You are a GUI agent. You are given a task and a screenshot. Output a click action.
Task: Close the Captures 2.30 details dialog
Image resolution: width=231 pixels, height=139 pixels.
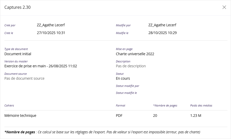pyautogui.click(x=224, y=7)
